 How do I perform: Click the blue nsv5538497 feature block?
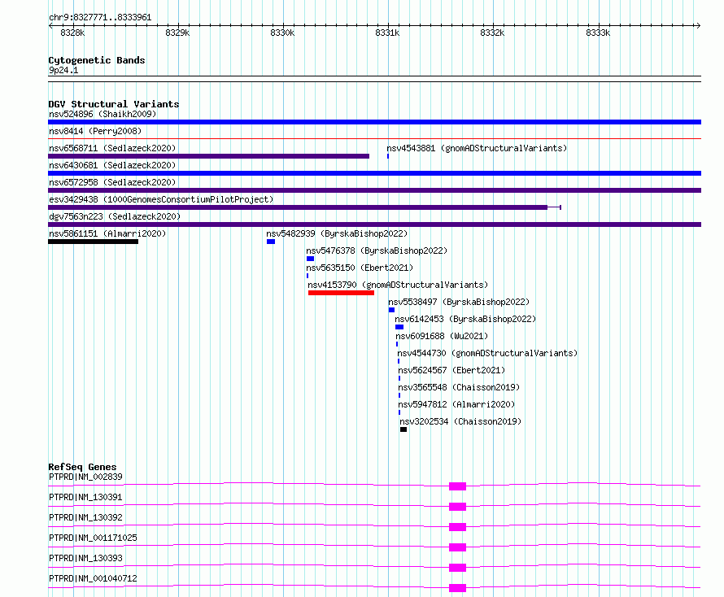(391, 310)
